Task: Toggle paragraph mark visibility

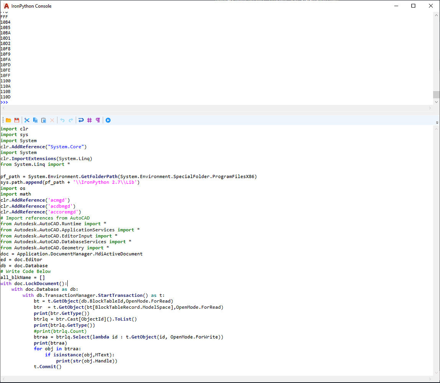Action: (x=98, y=120)
